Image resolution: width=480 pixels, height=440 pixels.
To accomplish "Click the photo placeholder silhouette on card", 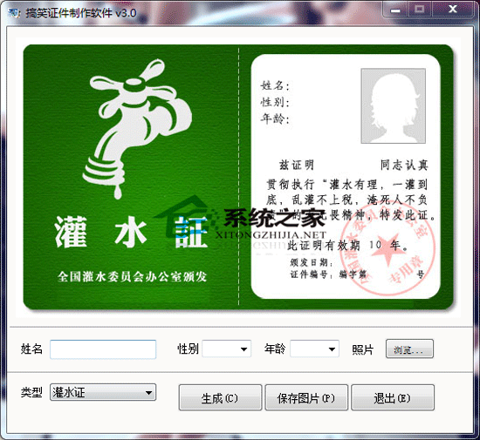I will (x=393, y=105).
